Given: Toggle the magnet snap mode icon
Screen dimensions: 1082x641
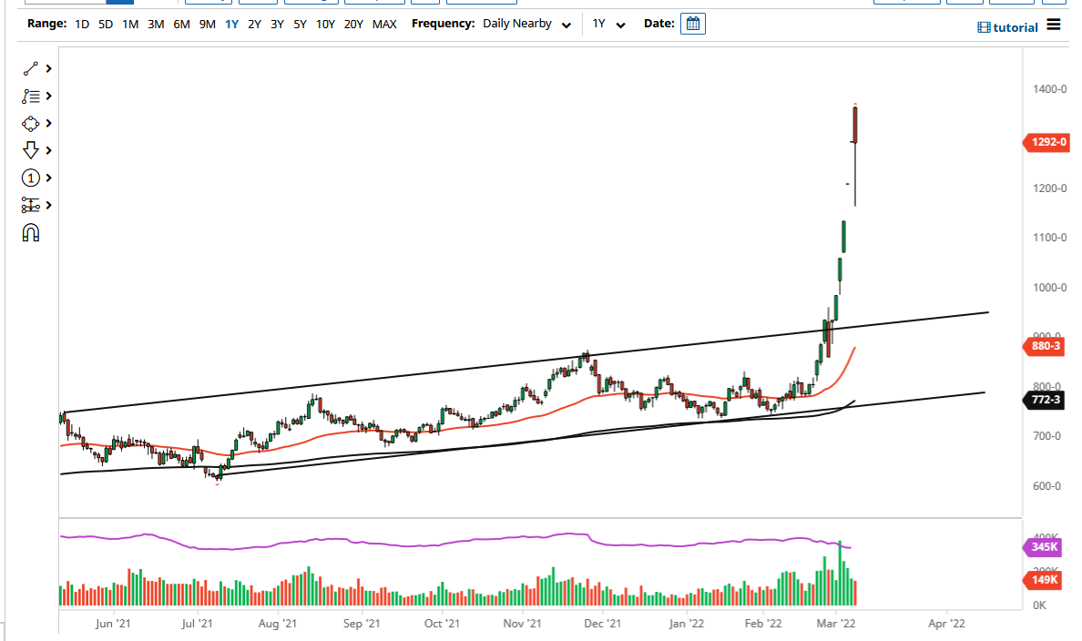Looking at the screenshot, I should (x=30, y=232).
